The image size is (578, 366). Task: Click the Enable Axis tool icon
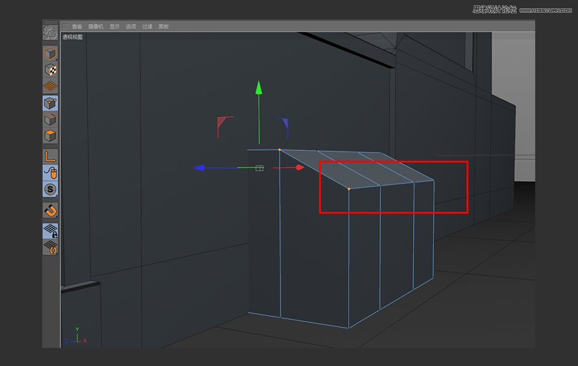[x=50, y=156]
